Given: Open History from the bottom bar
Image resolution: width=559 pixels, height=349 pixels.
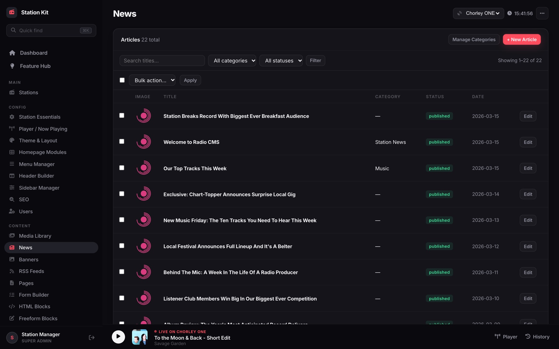Looking at the screenshot, I should tap(537, 337).
